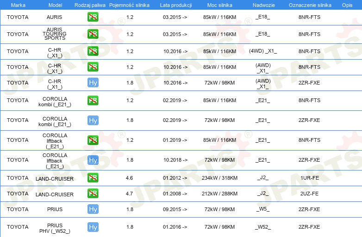Select the 'PRIUS PHV (_W52_)' model cell
The image size is (362, 237).
(x=55, y=228)
